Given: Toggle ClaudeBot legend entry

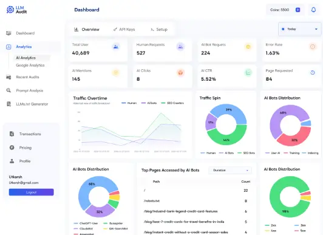Looking at the screenshot, I should 83,228.
